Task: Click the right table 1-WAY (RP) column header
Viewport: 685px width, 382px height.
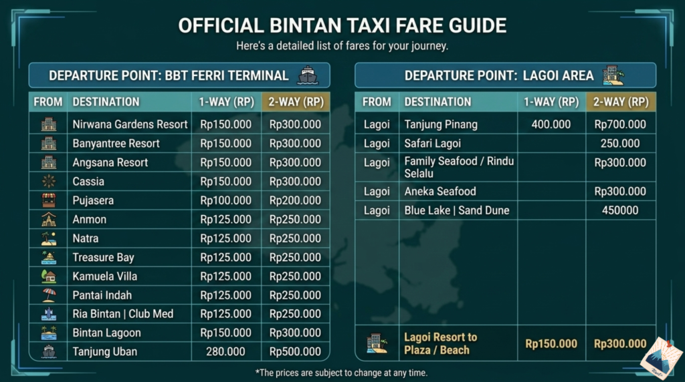Action: coord(551,102)
